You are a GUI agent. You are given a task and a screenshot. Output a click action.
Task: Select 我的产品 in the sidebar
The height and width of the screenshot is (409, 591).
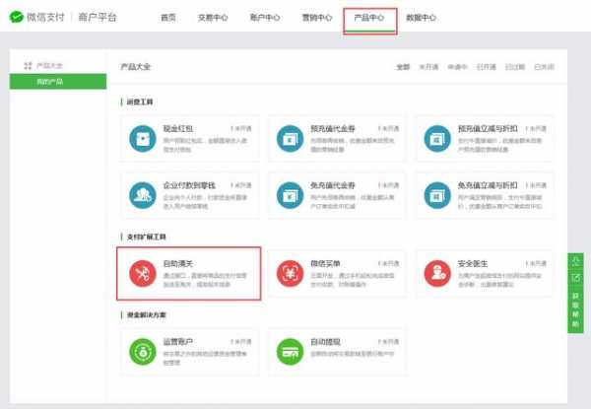[49, 80]
